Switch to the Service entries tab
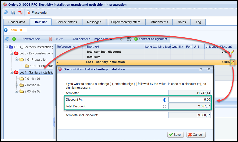This screenshot has width=238, height=142. [67, 22]
